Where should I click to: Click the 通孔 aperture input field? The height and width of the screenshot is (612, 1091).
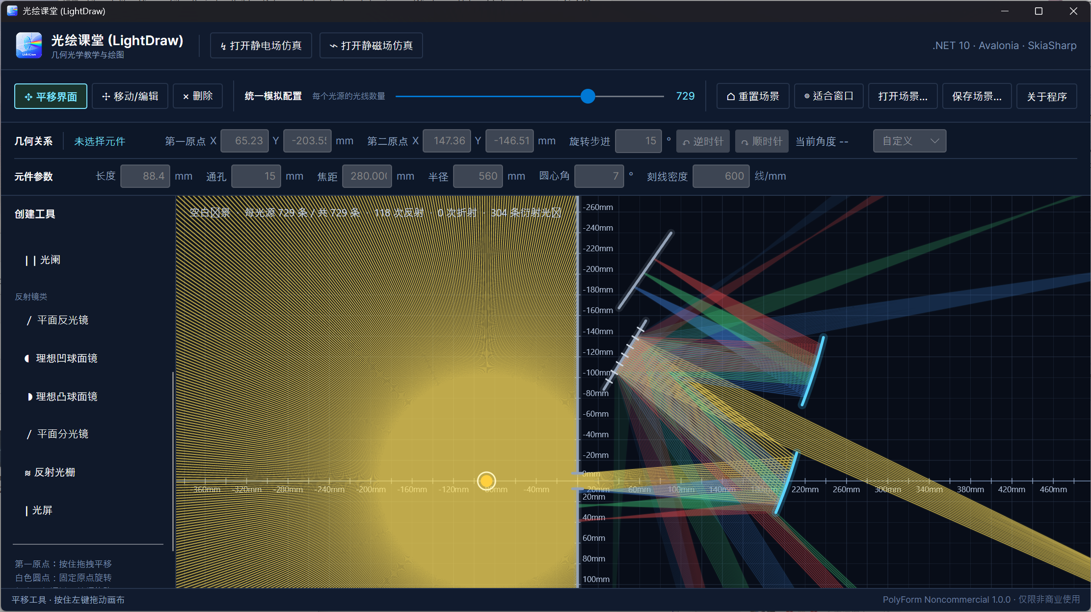(x=256, y=176)
